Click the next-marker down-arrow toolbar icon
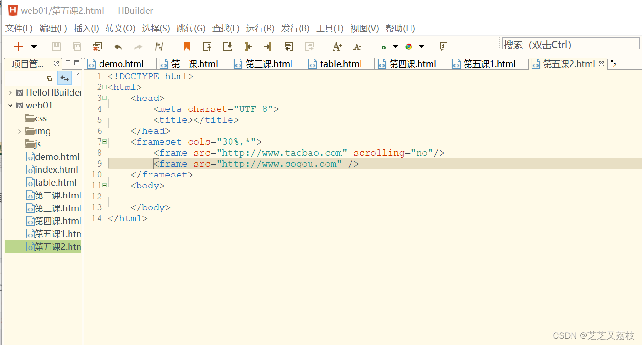Image resolution: width=642 pixels, height=345 pixels. 228,46
